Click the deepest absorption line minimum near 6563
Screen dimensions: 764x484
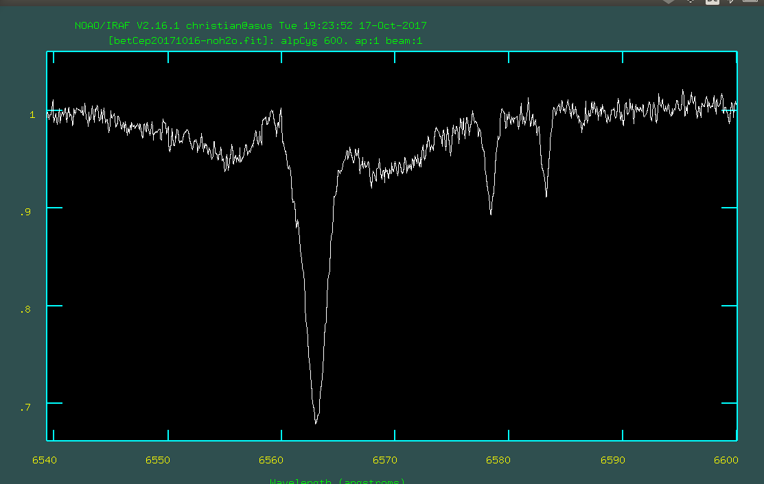(316, 422)
